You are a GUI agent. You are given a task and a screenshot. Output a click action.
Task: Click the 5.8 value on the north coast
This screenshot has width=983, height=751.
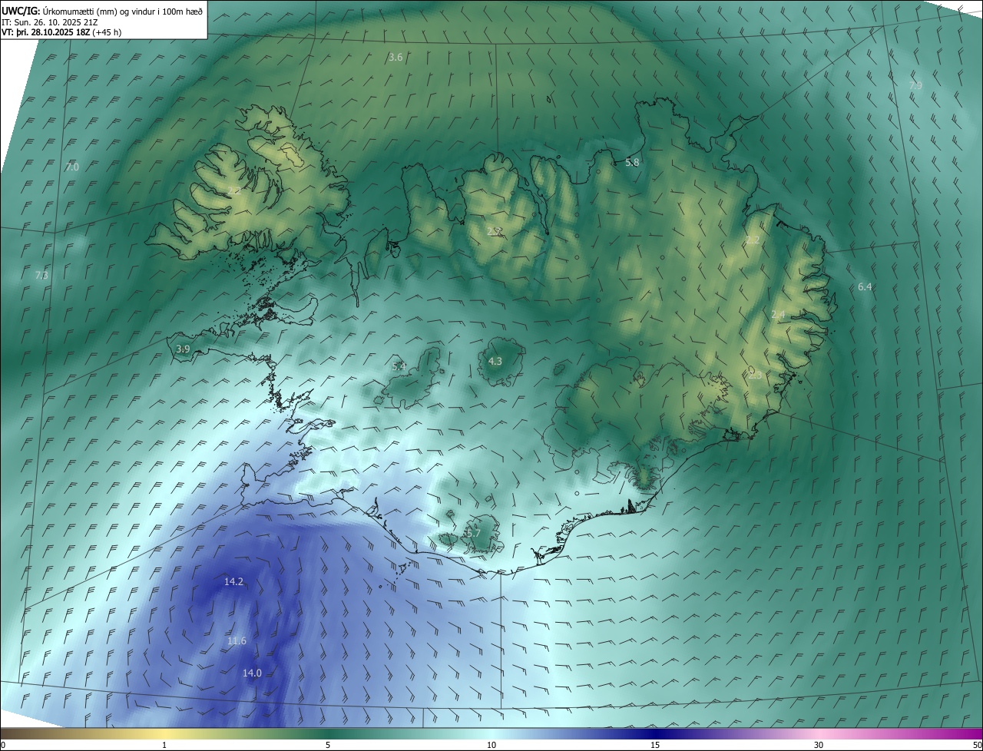pos(632,162)
